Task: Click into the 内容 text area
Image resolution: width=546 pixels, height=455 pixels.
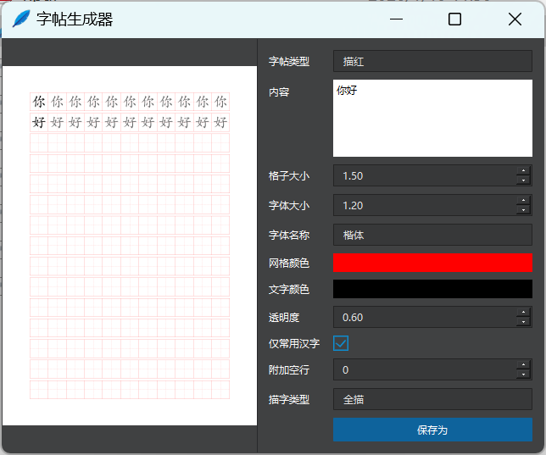Action: (432, 119)
